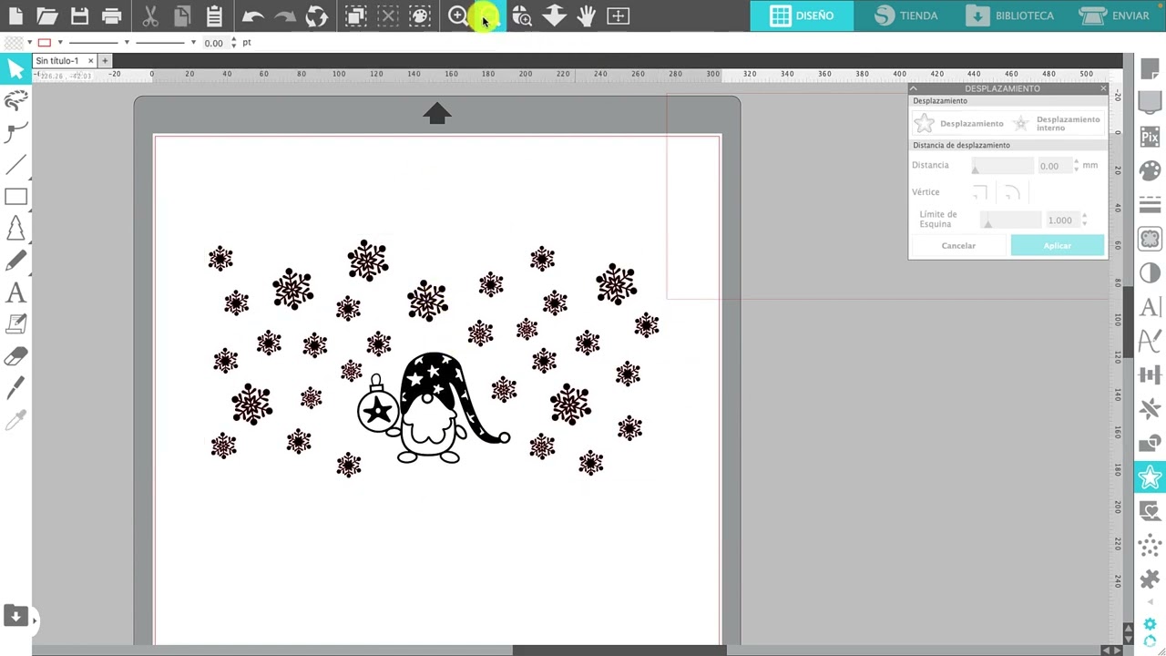Image resolution: width=1166 pixels, height=656 pixels.
Task: Click the Aplicar button
Action: pos(1058,245)
